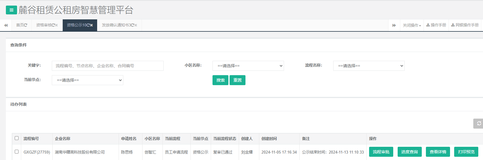Switch to 首页 tab

tap(20, 25)
